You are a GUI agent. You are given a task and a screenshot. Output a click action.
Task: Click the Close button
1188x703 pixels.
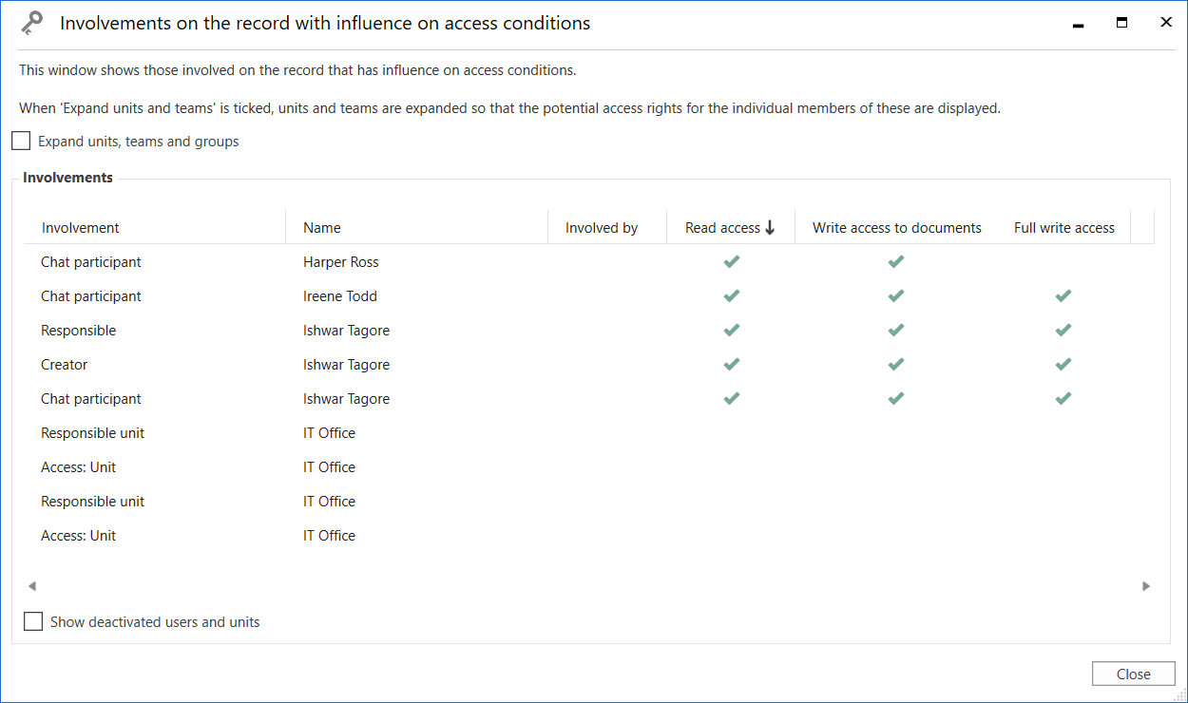[1133, 674]
